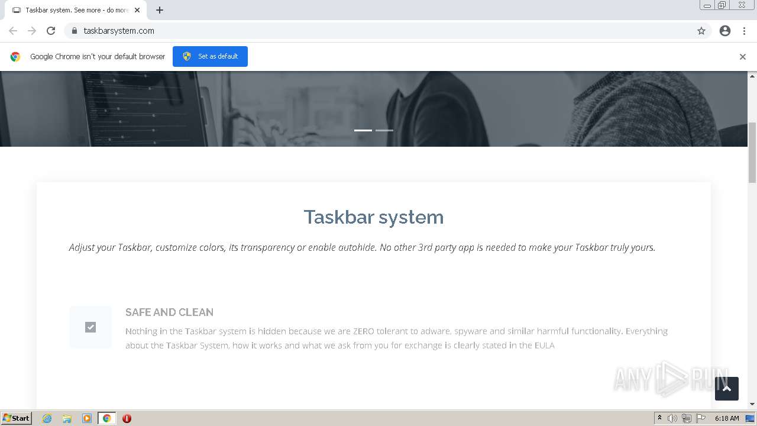The image size is (757, 426).
Task: Select the first carousel slide indicator
Action: 363,130
